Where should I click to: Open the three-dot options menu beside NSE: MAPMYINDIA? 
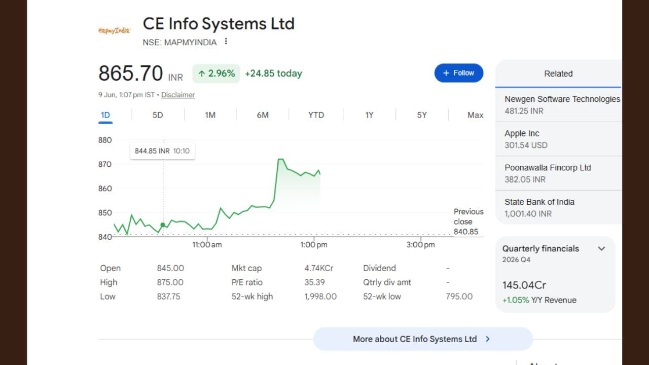226,42
